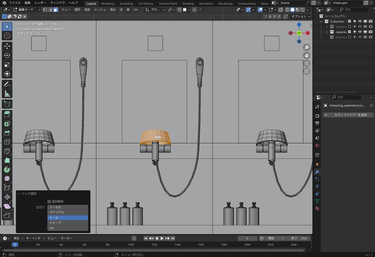This screenshot has height=257, width=375.
Task: Select the Annotate pencil tool
Action: point(7,84)
